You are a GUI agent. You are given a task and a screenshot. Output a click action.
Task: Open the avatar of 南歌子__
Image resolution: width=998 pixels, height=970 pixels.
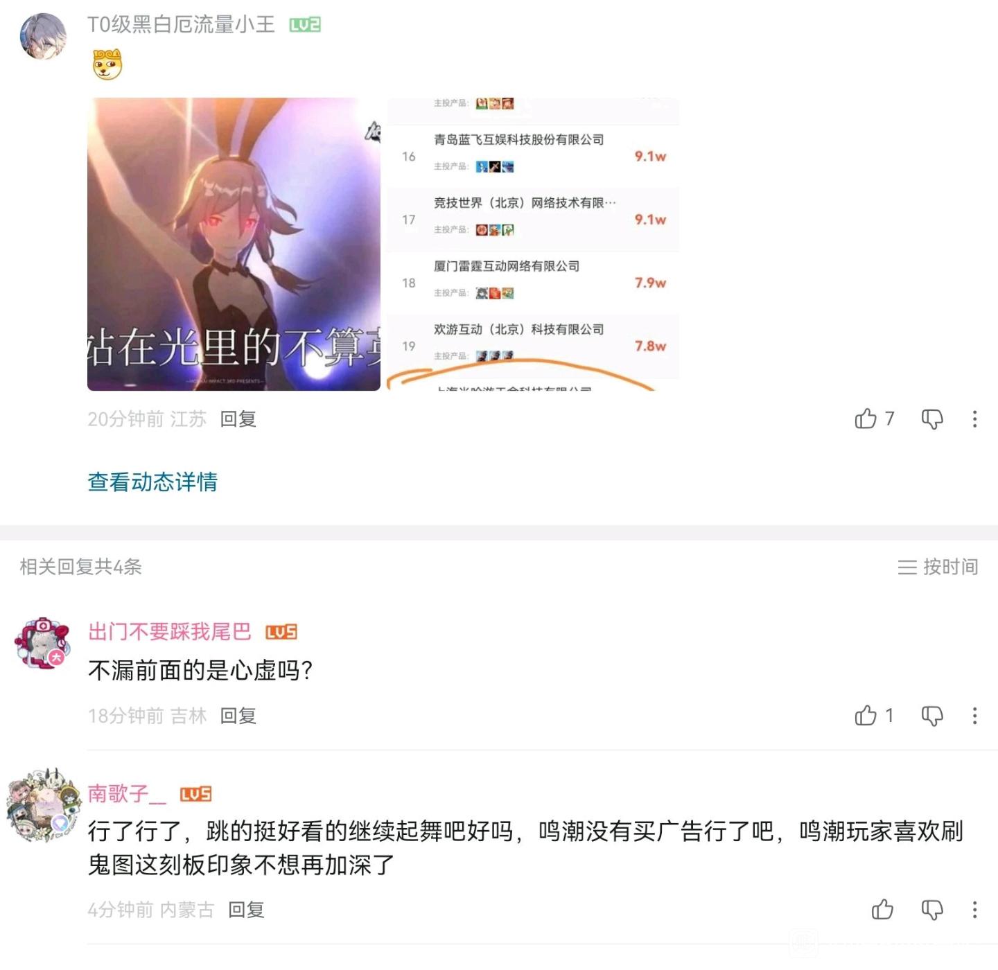(x=44, y=806)
